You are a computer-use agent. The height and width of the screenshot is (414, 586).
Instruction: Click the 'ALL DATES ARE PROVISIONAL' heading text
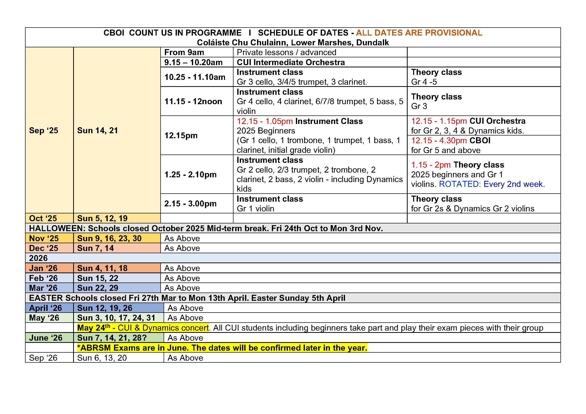pos(419,33)
